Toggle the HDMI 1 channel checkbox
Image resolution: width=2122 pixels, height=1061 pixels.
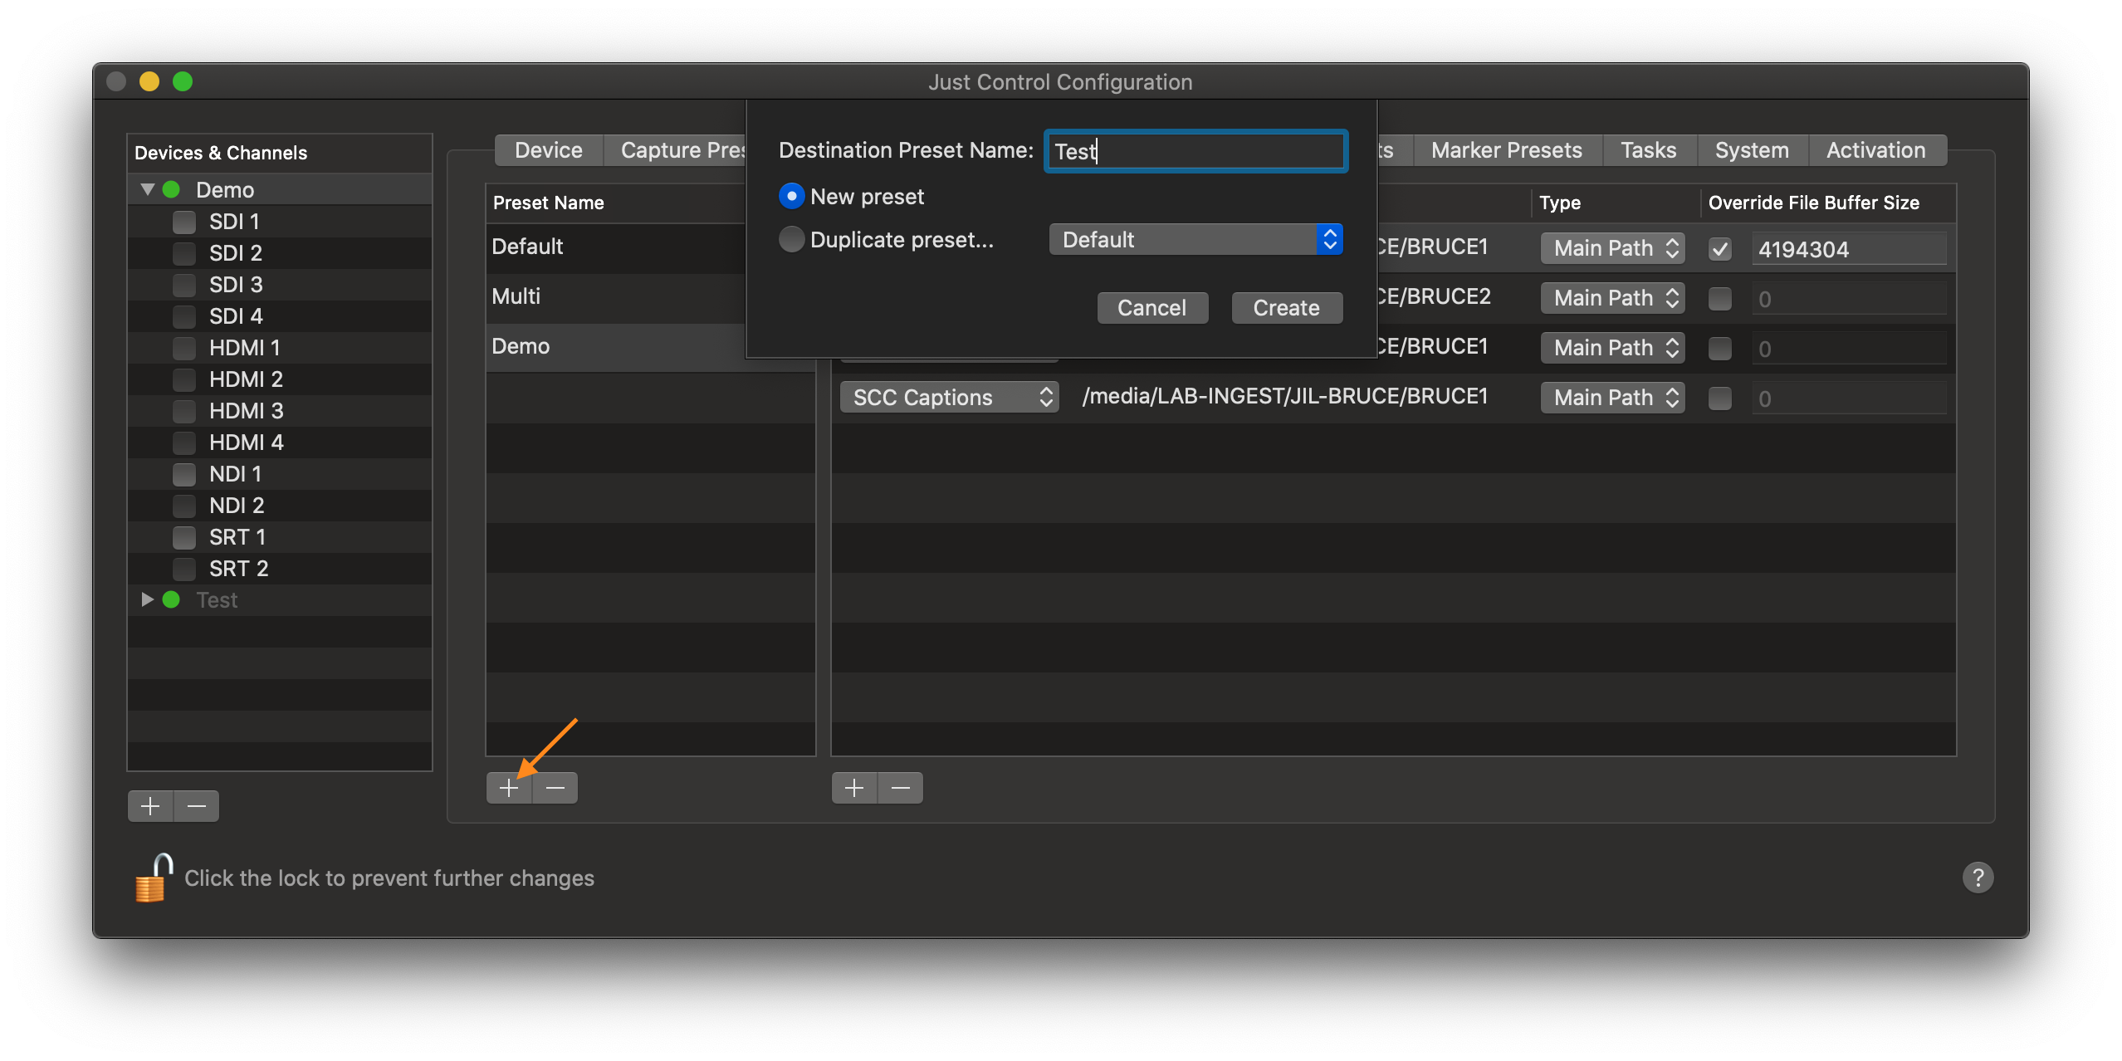[x=184, y=348]
